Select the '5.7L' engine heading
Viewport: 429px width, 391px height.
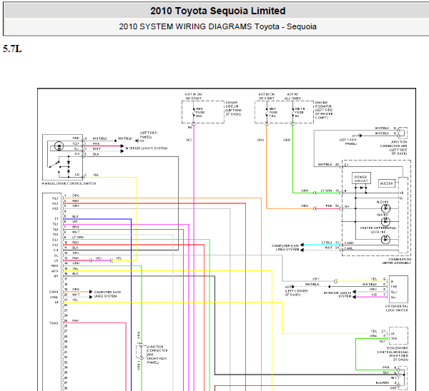tap(12, 49)
